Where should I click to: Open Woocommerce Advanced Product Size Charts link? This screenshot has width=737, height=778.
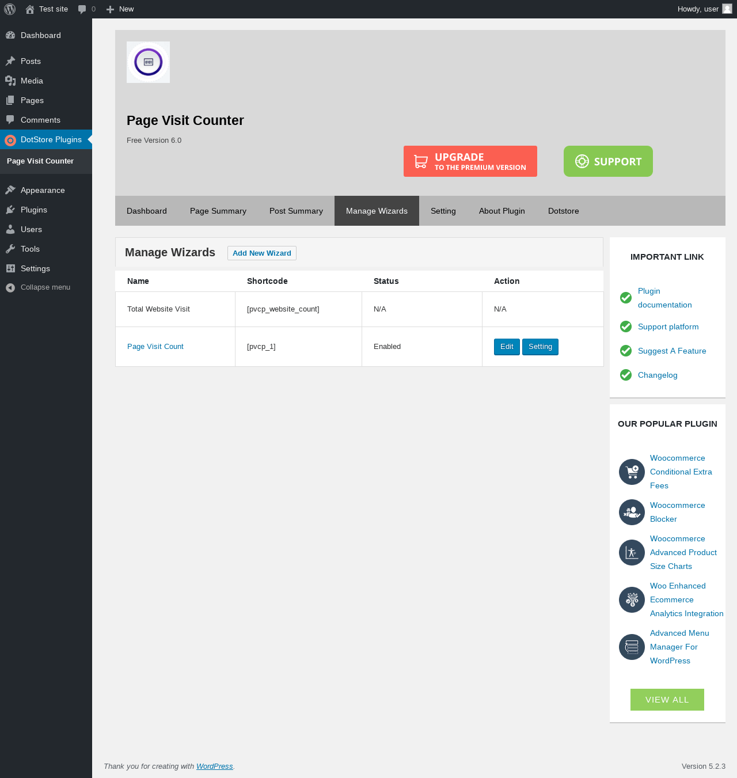pyautogui.click(x=683, y=552)
